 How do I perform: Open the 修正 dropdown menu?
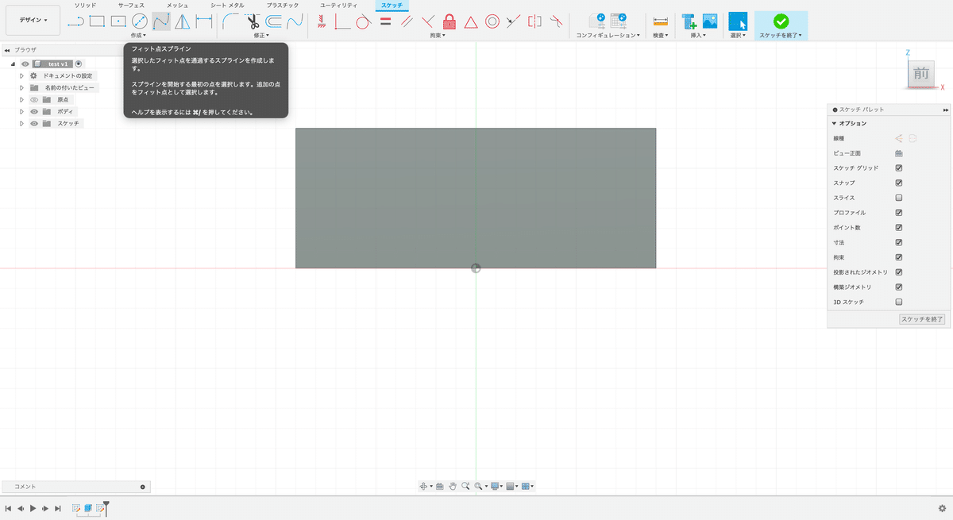coord(261,35)
